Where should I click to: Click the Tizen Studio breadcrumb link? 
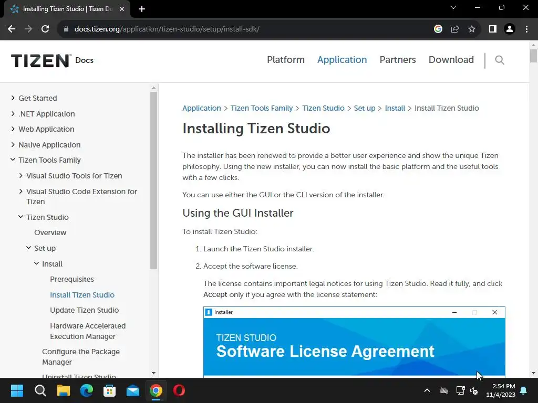click(x=323, y=108)
